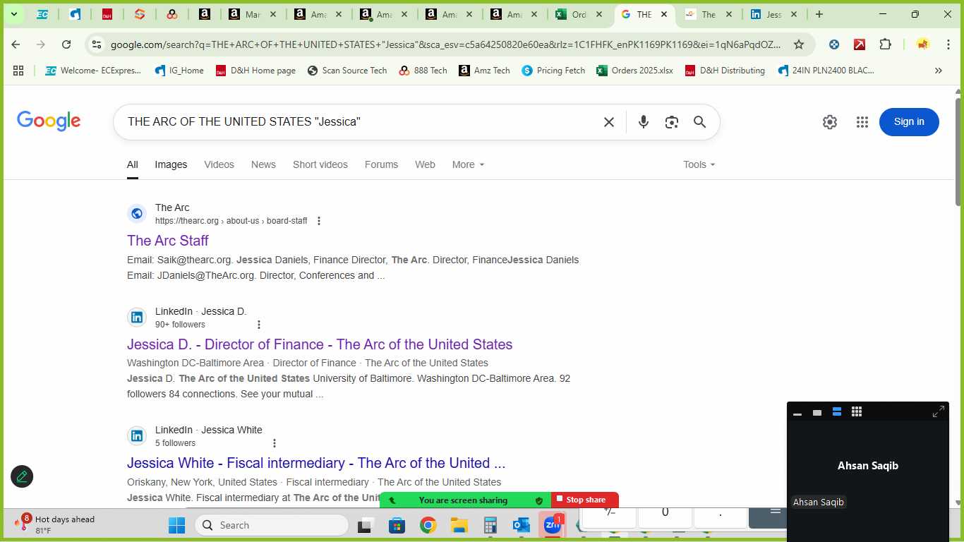Screen dimensions: 964x542
Task: Open Jessica D. Director of Finance result
Action: (x=320, y=344)
